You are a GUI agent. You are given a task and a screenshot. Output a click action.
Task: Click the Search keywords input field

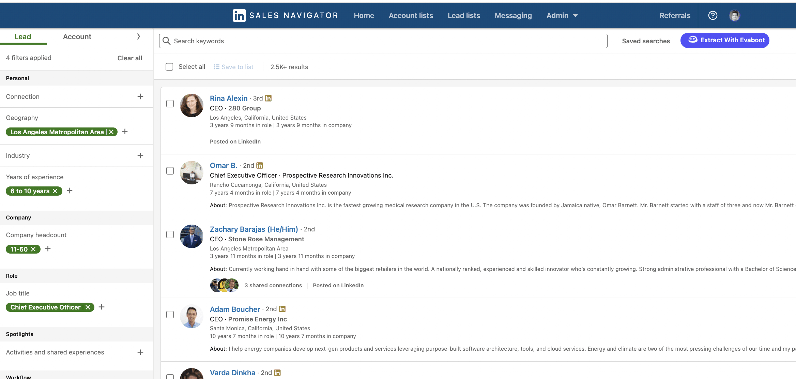coord(383,41)
